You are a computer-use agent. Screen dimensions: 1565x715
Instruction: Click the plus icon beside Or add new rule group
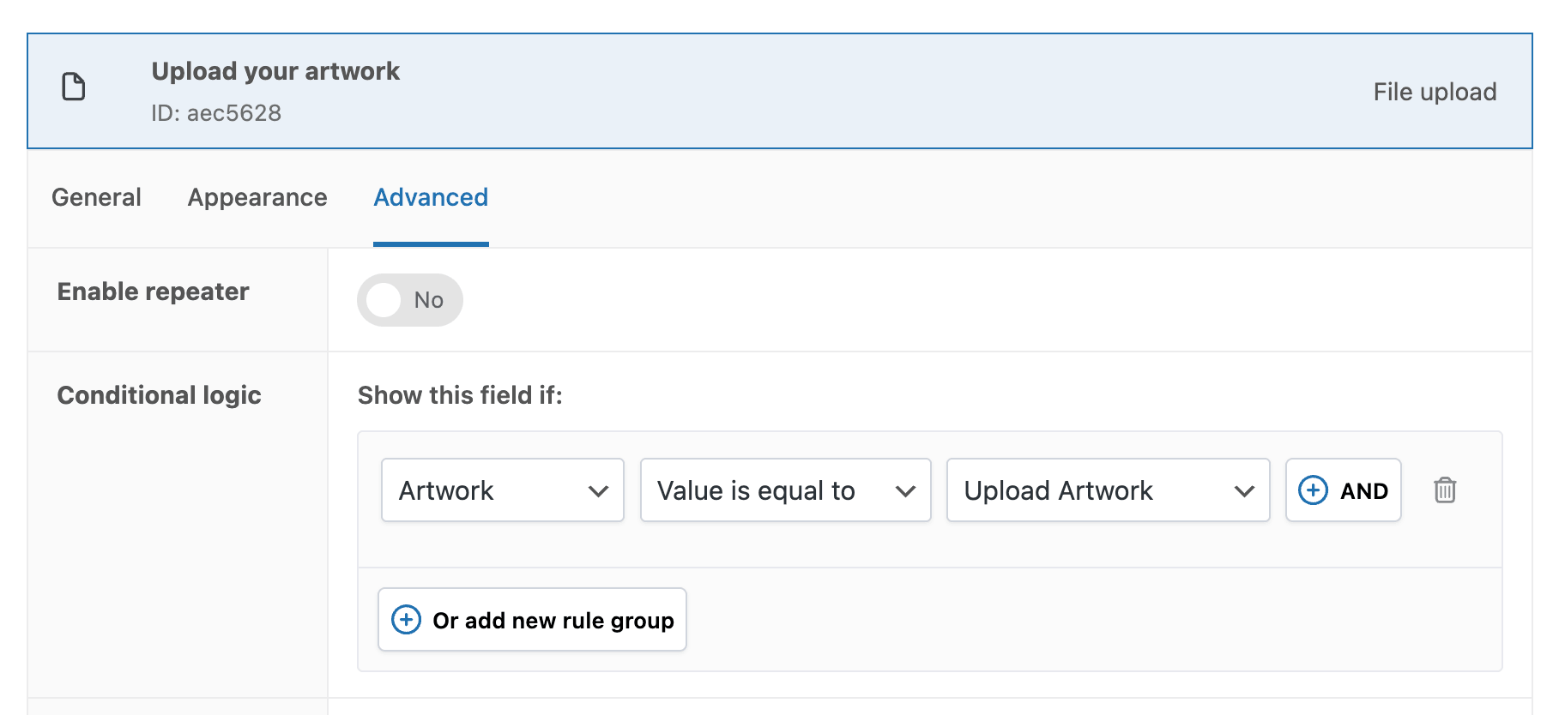[405, 619]
